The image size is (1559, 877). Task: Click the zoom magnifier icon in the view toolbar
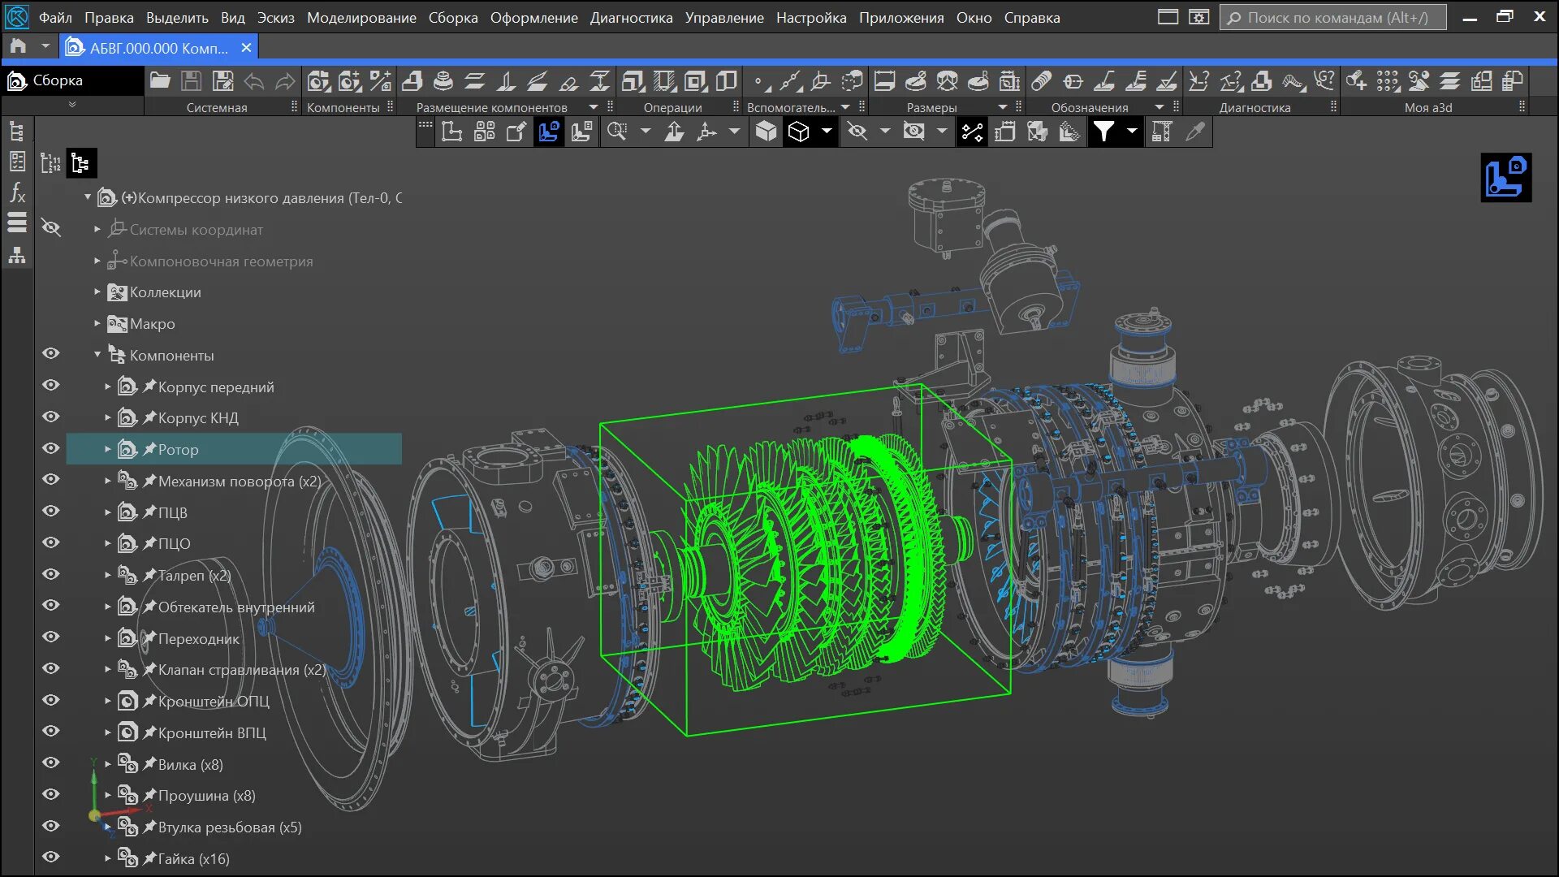pos(617,132)
